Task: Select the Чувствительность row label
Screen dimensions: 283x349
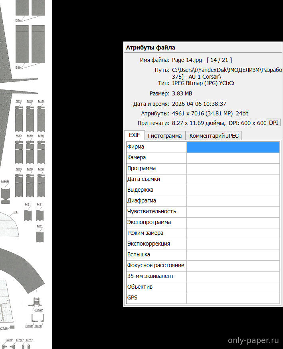Action: coord(151,212)
